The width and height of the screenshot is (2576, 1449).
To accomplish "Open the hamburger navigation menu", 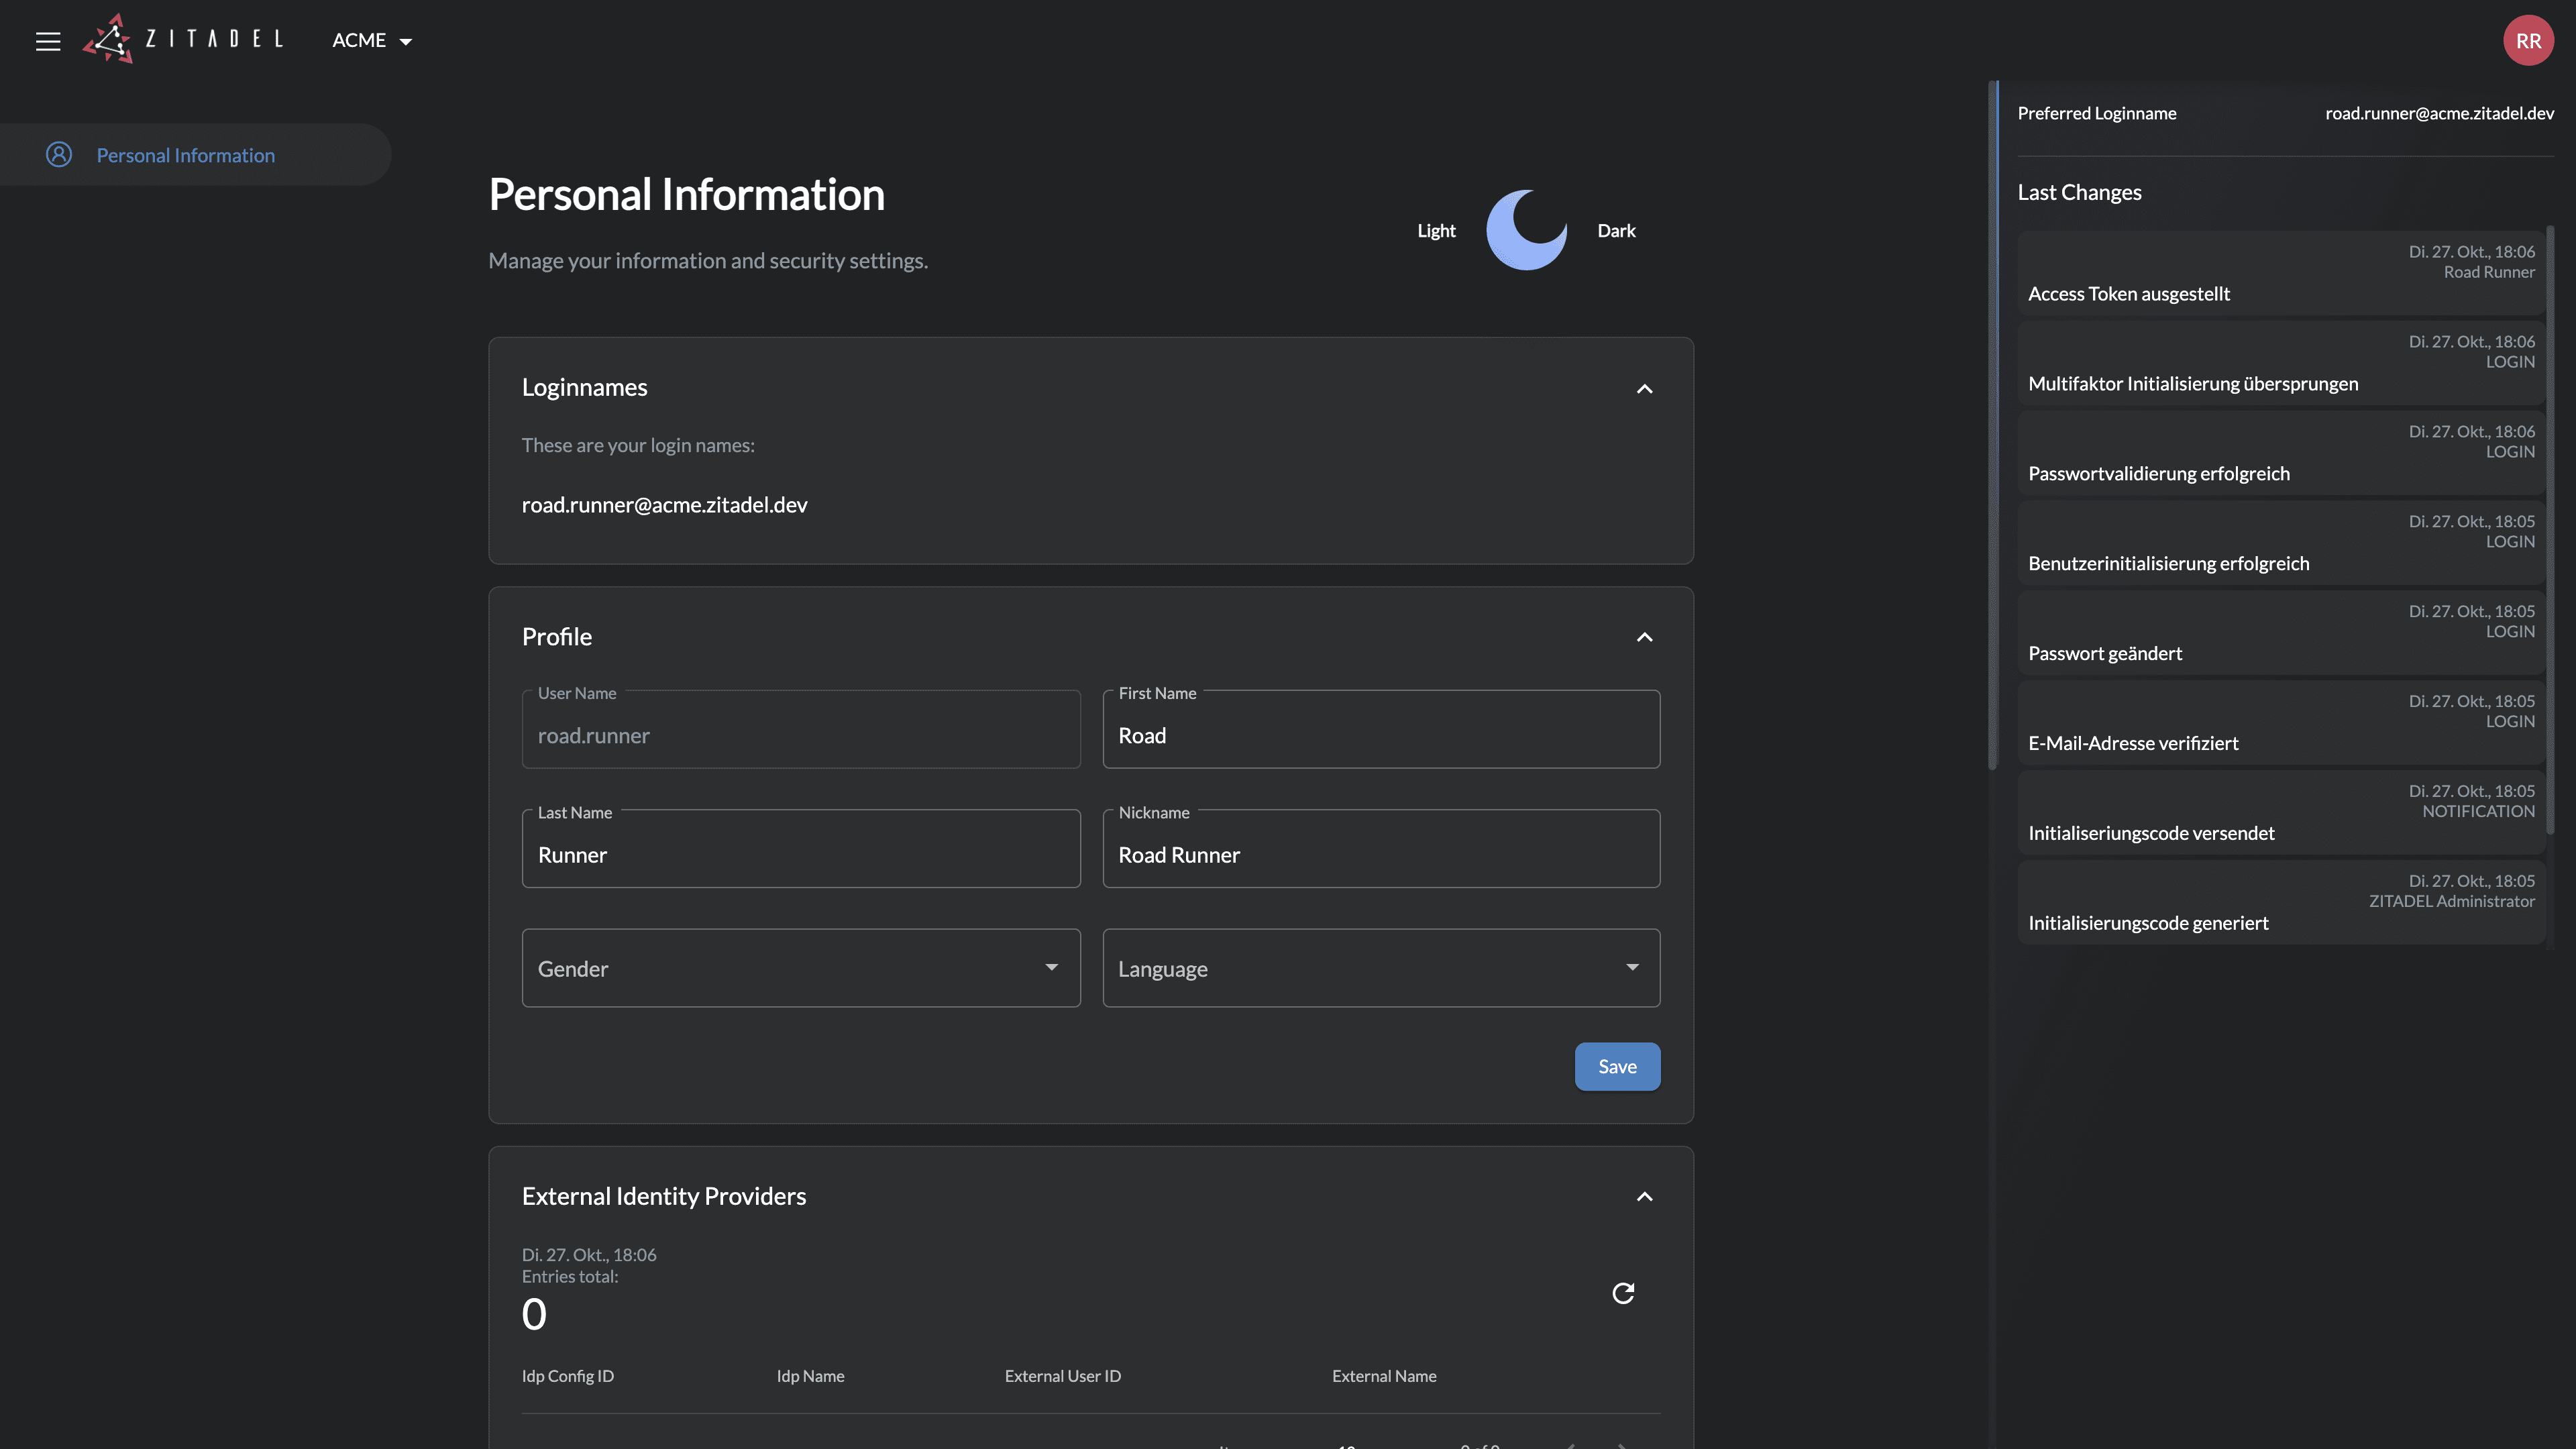I will coord(48,41).
